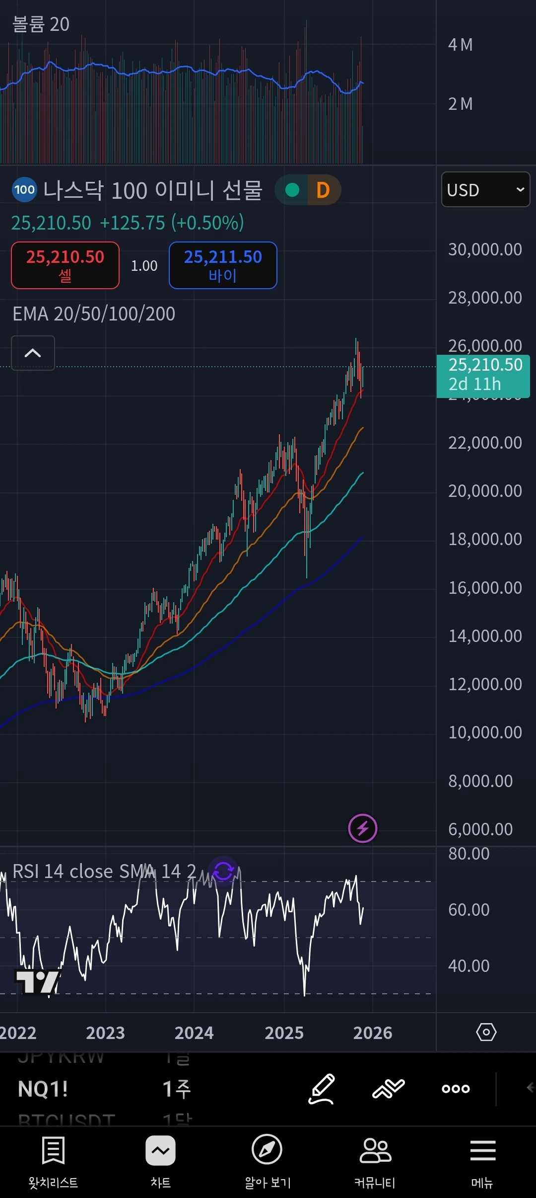Tap the 2024 time axis label

coord(194,1033)
